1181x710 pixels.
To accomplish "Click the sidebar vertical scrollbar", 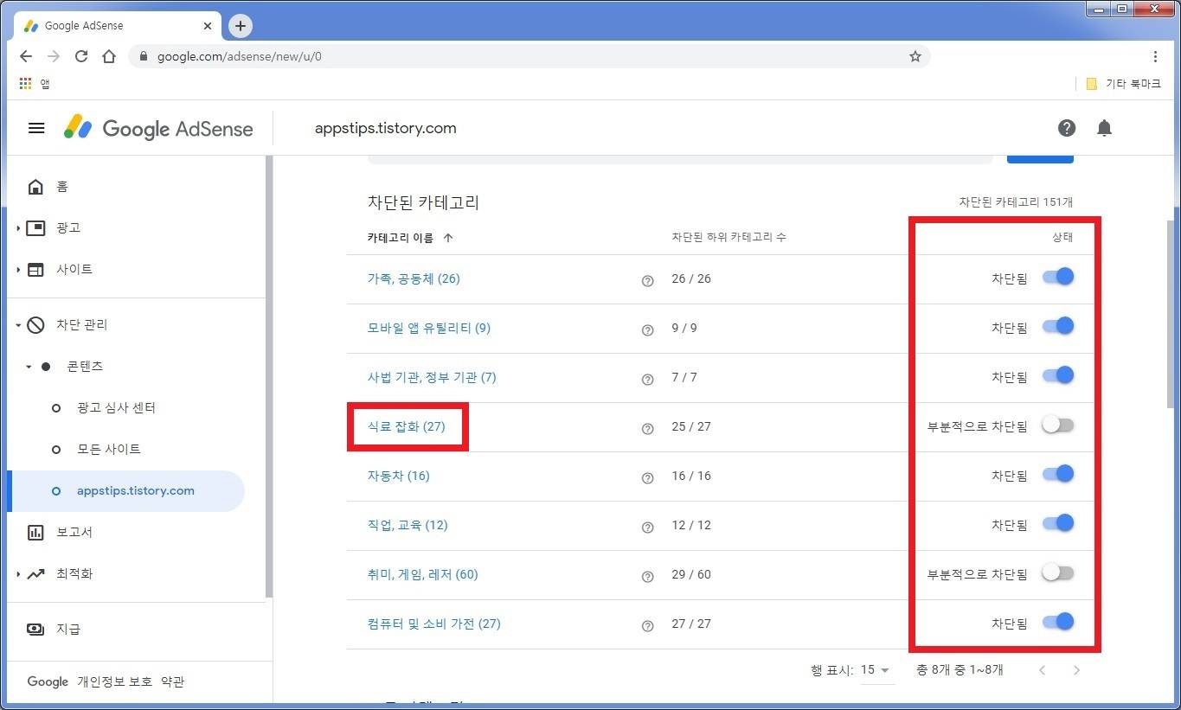I will click(269, 376).
